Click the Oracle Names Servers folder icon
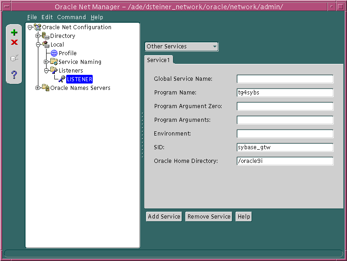Viewport: 347px width, 261px height. pyautogui.click(x=45, y=88)
